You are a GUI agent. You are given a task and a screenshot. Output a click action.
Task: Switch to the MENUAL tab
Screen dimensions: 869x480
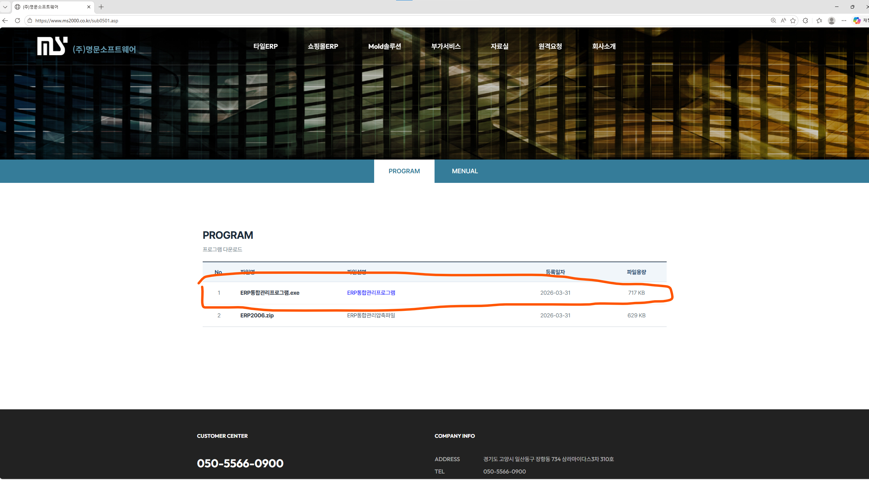coord(465,171)
